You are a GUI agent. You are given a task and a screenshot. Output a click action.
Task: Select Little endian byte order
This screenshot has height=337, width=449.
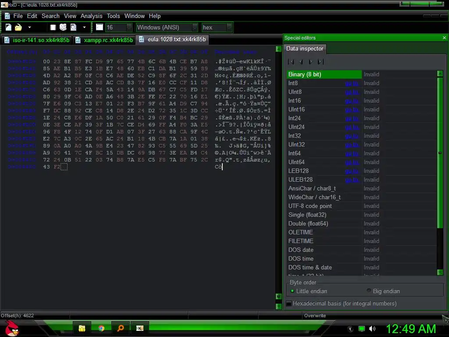pos(309,291)
